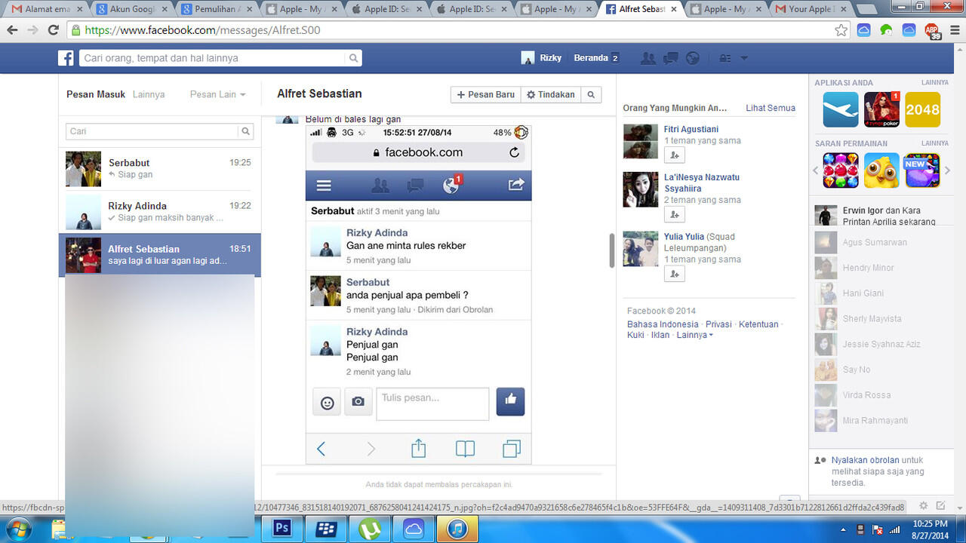Click the first iCloud extension icon in toolbar
Screen dimensions: 966x543
864,30
